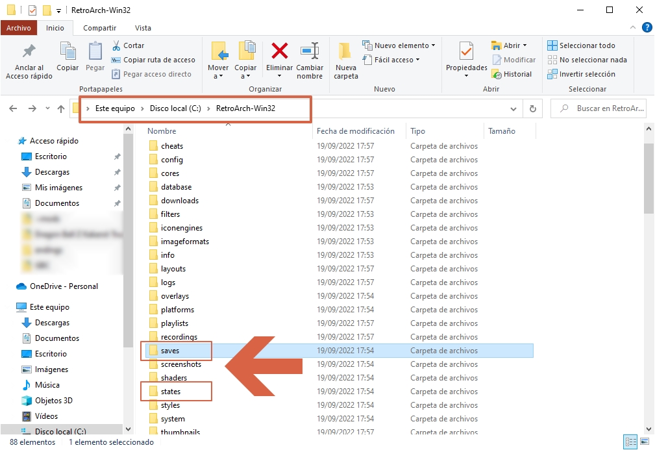This screenshot has height=450, width=655.
Task: Switch to the Inicio tab
Action: tap(55, 28)
